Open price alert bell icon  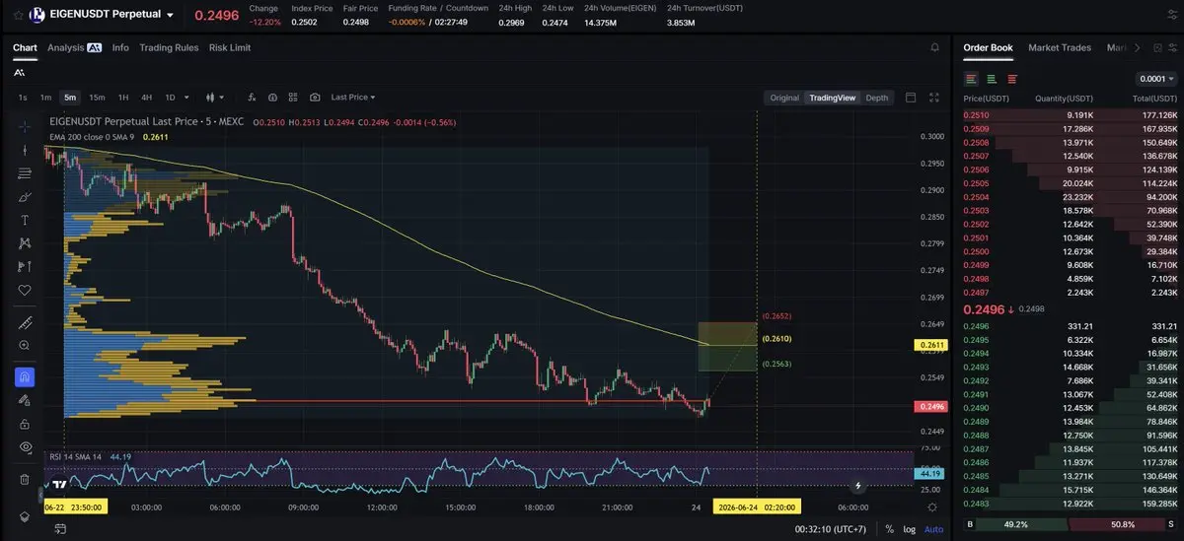click(x=935, y=47)
